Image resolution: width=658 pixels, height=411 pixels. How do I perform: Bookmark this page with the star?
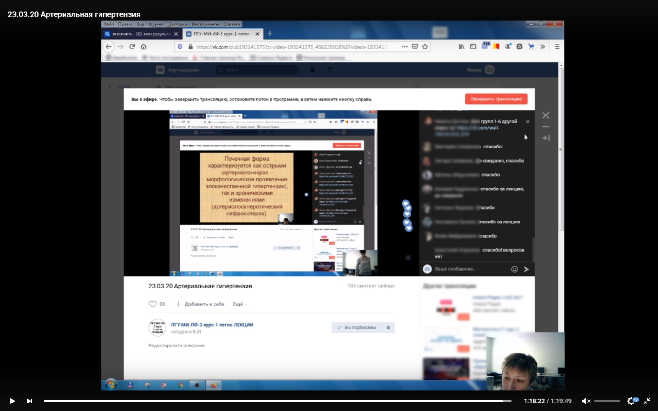(x=425, y=47)
